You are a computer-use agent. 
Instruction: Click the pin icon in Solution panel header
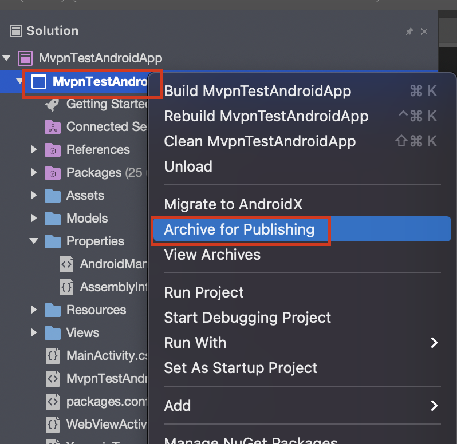(x=409, y=31)
